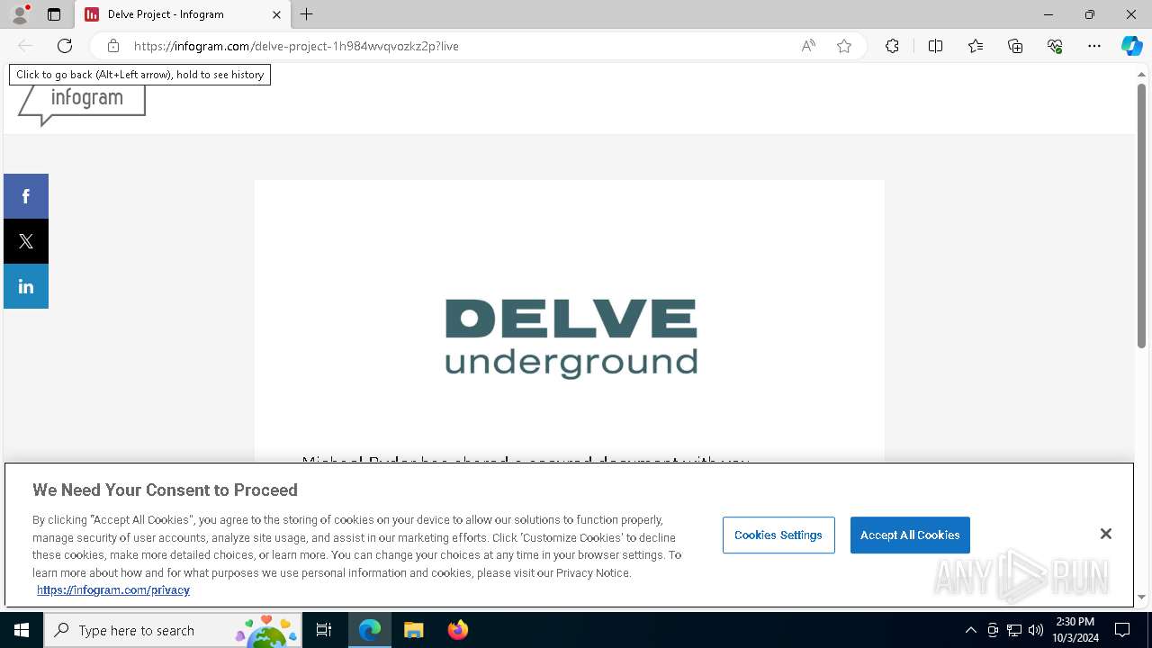The image size is (1152, 648).
Task: Share the page on X
Action: pyautogui.click(x=26, y=241)
